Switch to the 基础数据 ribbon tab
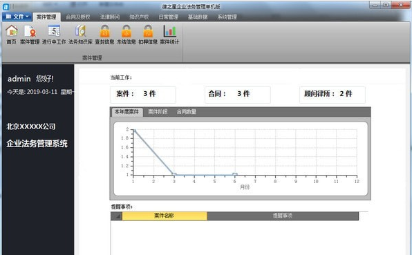Viewport: 412px width, 255px height. 198,17
